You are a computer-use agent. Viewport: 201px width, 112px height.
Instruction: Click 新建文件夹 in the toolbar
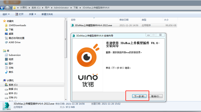click(x=47, y=14)
